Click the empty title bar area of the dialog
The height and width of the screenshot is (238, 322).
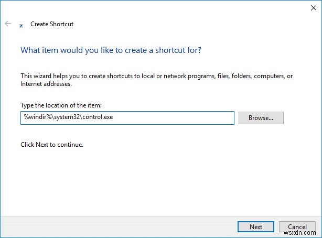pos(157,8)
